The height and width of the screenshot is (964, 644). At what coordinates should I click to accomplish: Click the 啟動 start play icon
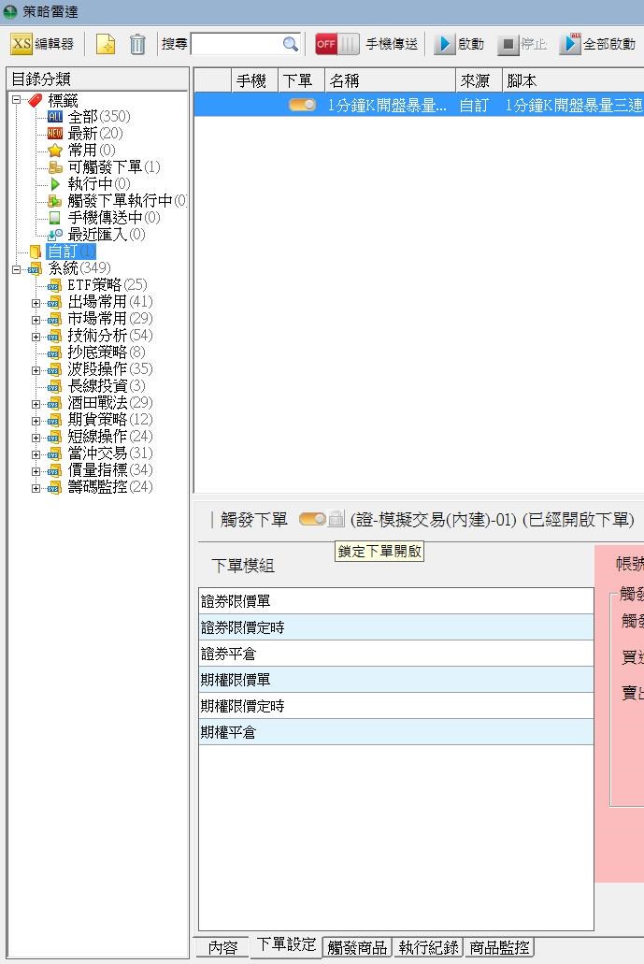446,44
